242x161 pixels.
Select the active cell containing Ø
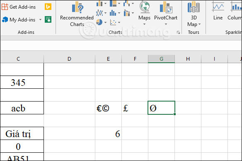coord(162,108)
